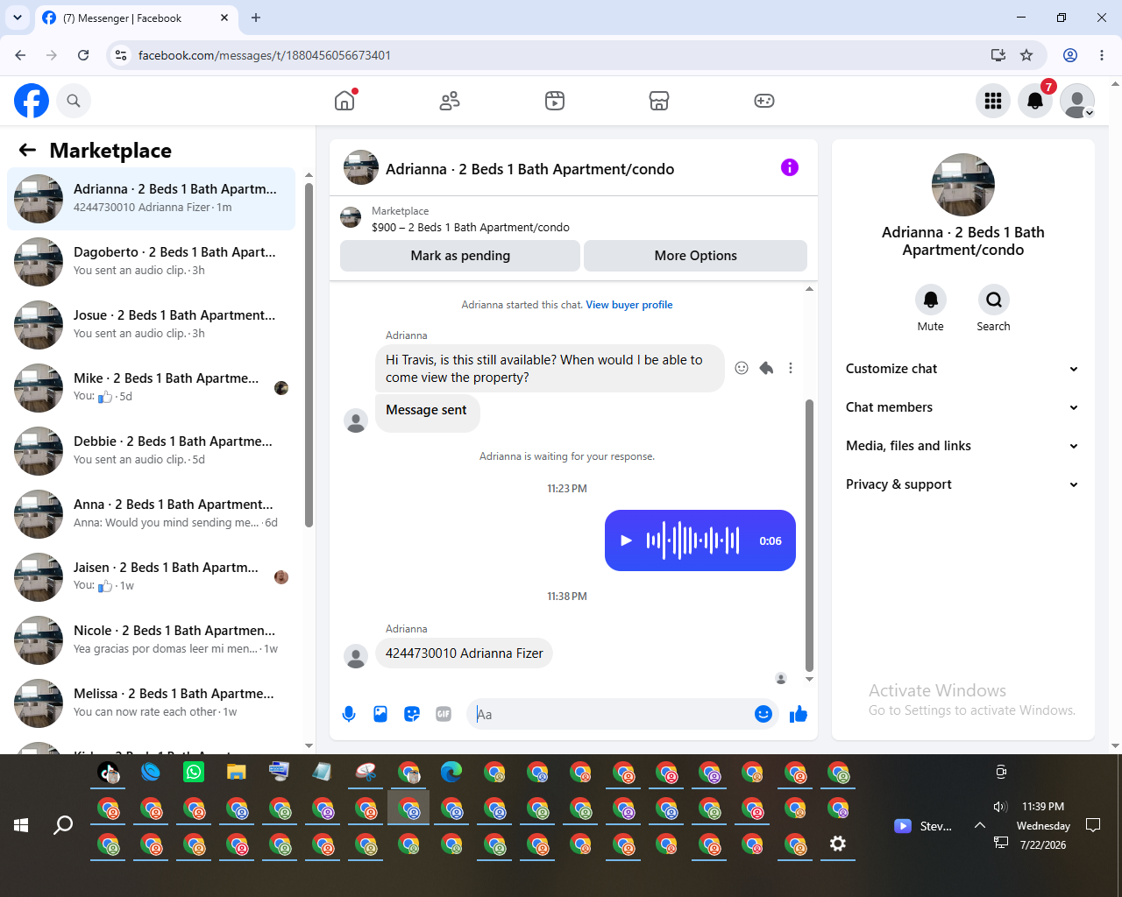Focus the Aa message input field

tap(612, 714)
